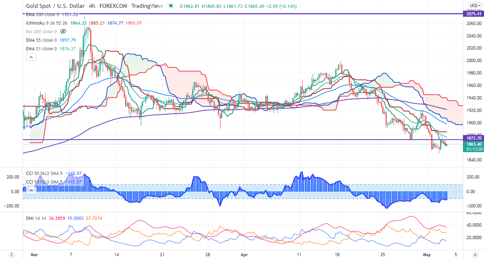Collapse the main chart indicator legend
The height and width of the screenshot is (259, 484).
pos(31,57)
